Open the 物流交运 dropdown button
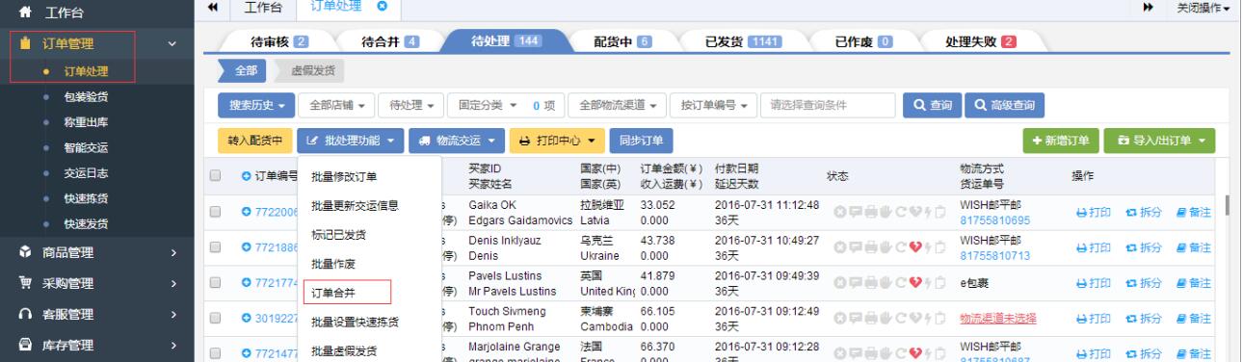1243x362 pixels. coord(458,141)
